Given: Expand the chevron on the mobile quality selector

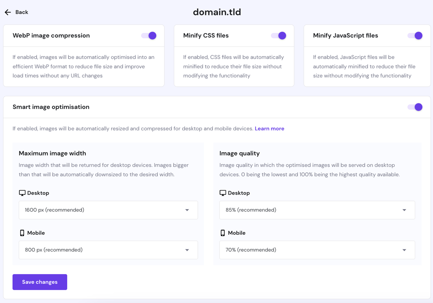Looking at the screenshot, I should pos(404,250).
